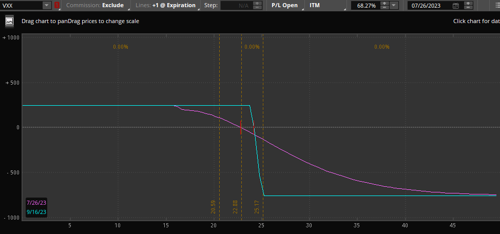Click the 22.88 price slice line label

[235, 207]
